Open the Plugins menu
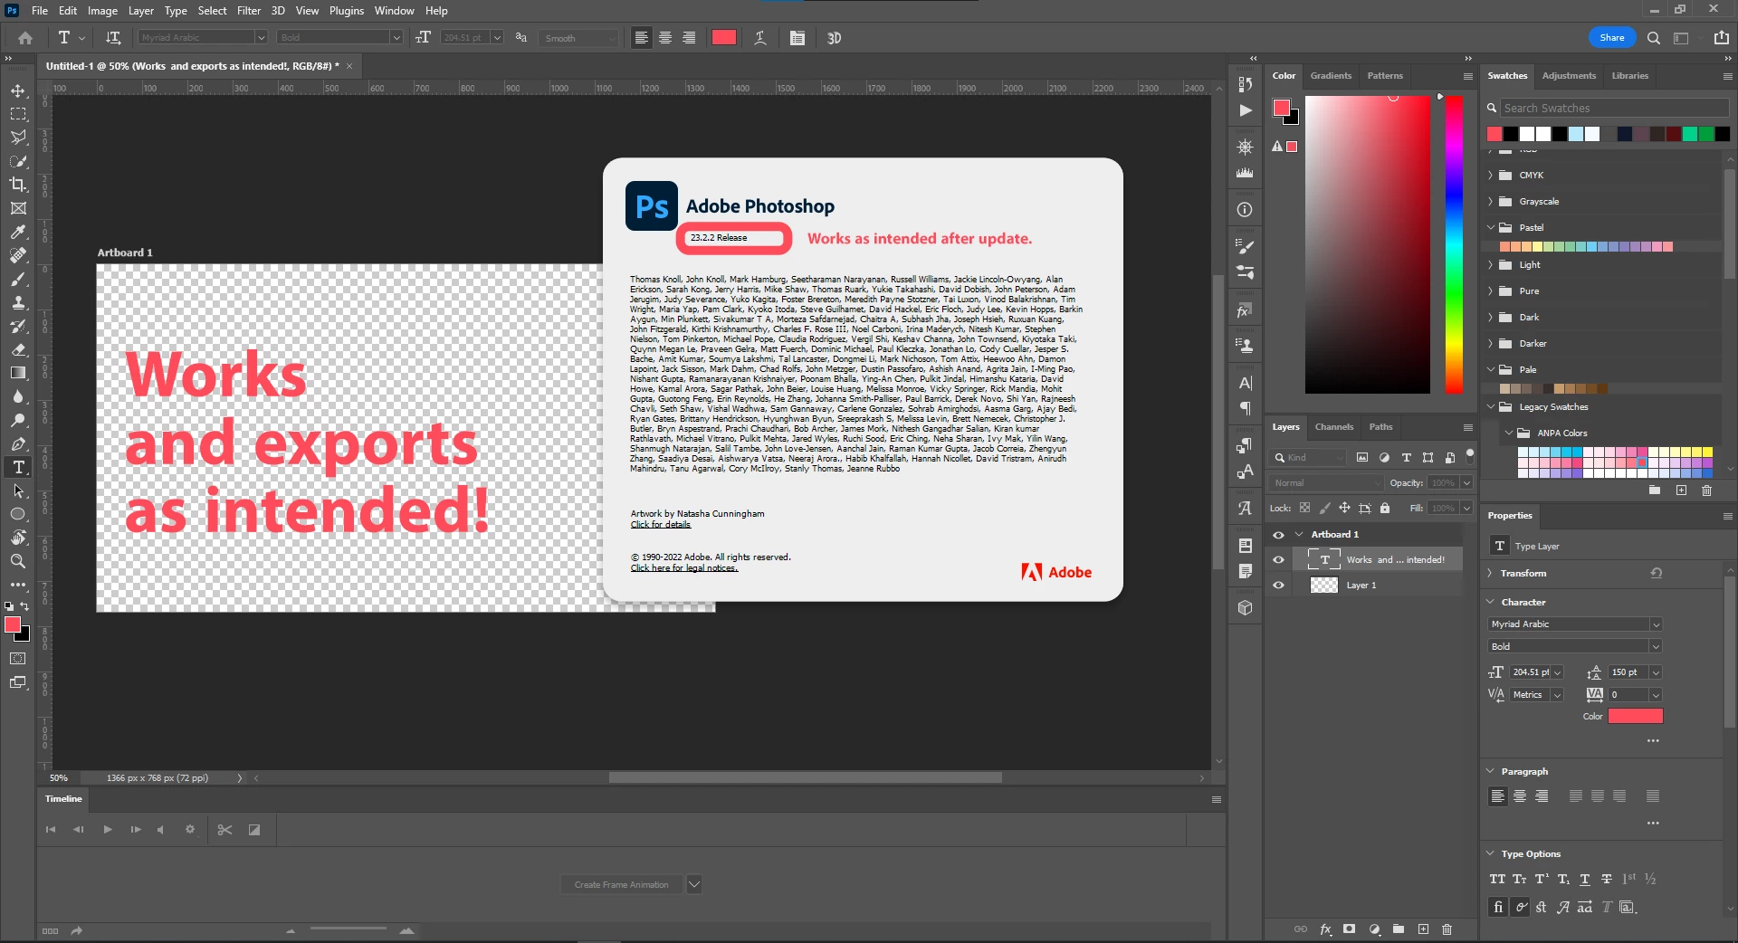This screenshot has height=943, width=1738. 347,11
